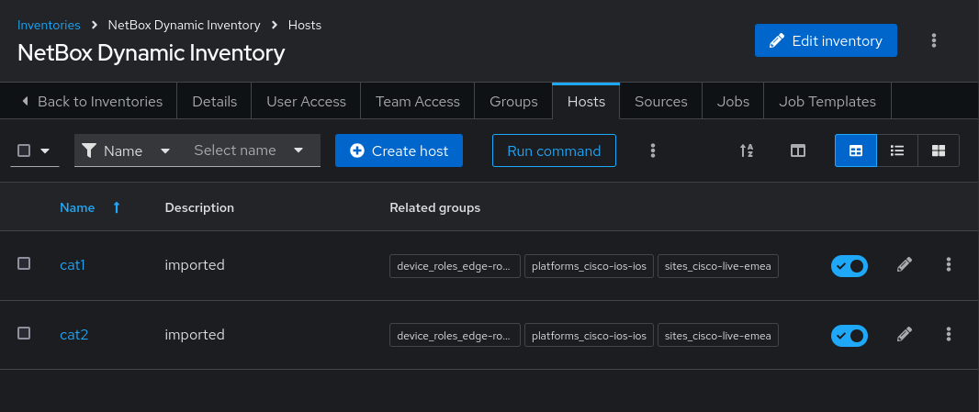Edit host cat2 with pencil icon
979x412 pixels.
[x=904, y=335]
